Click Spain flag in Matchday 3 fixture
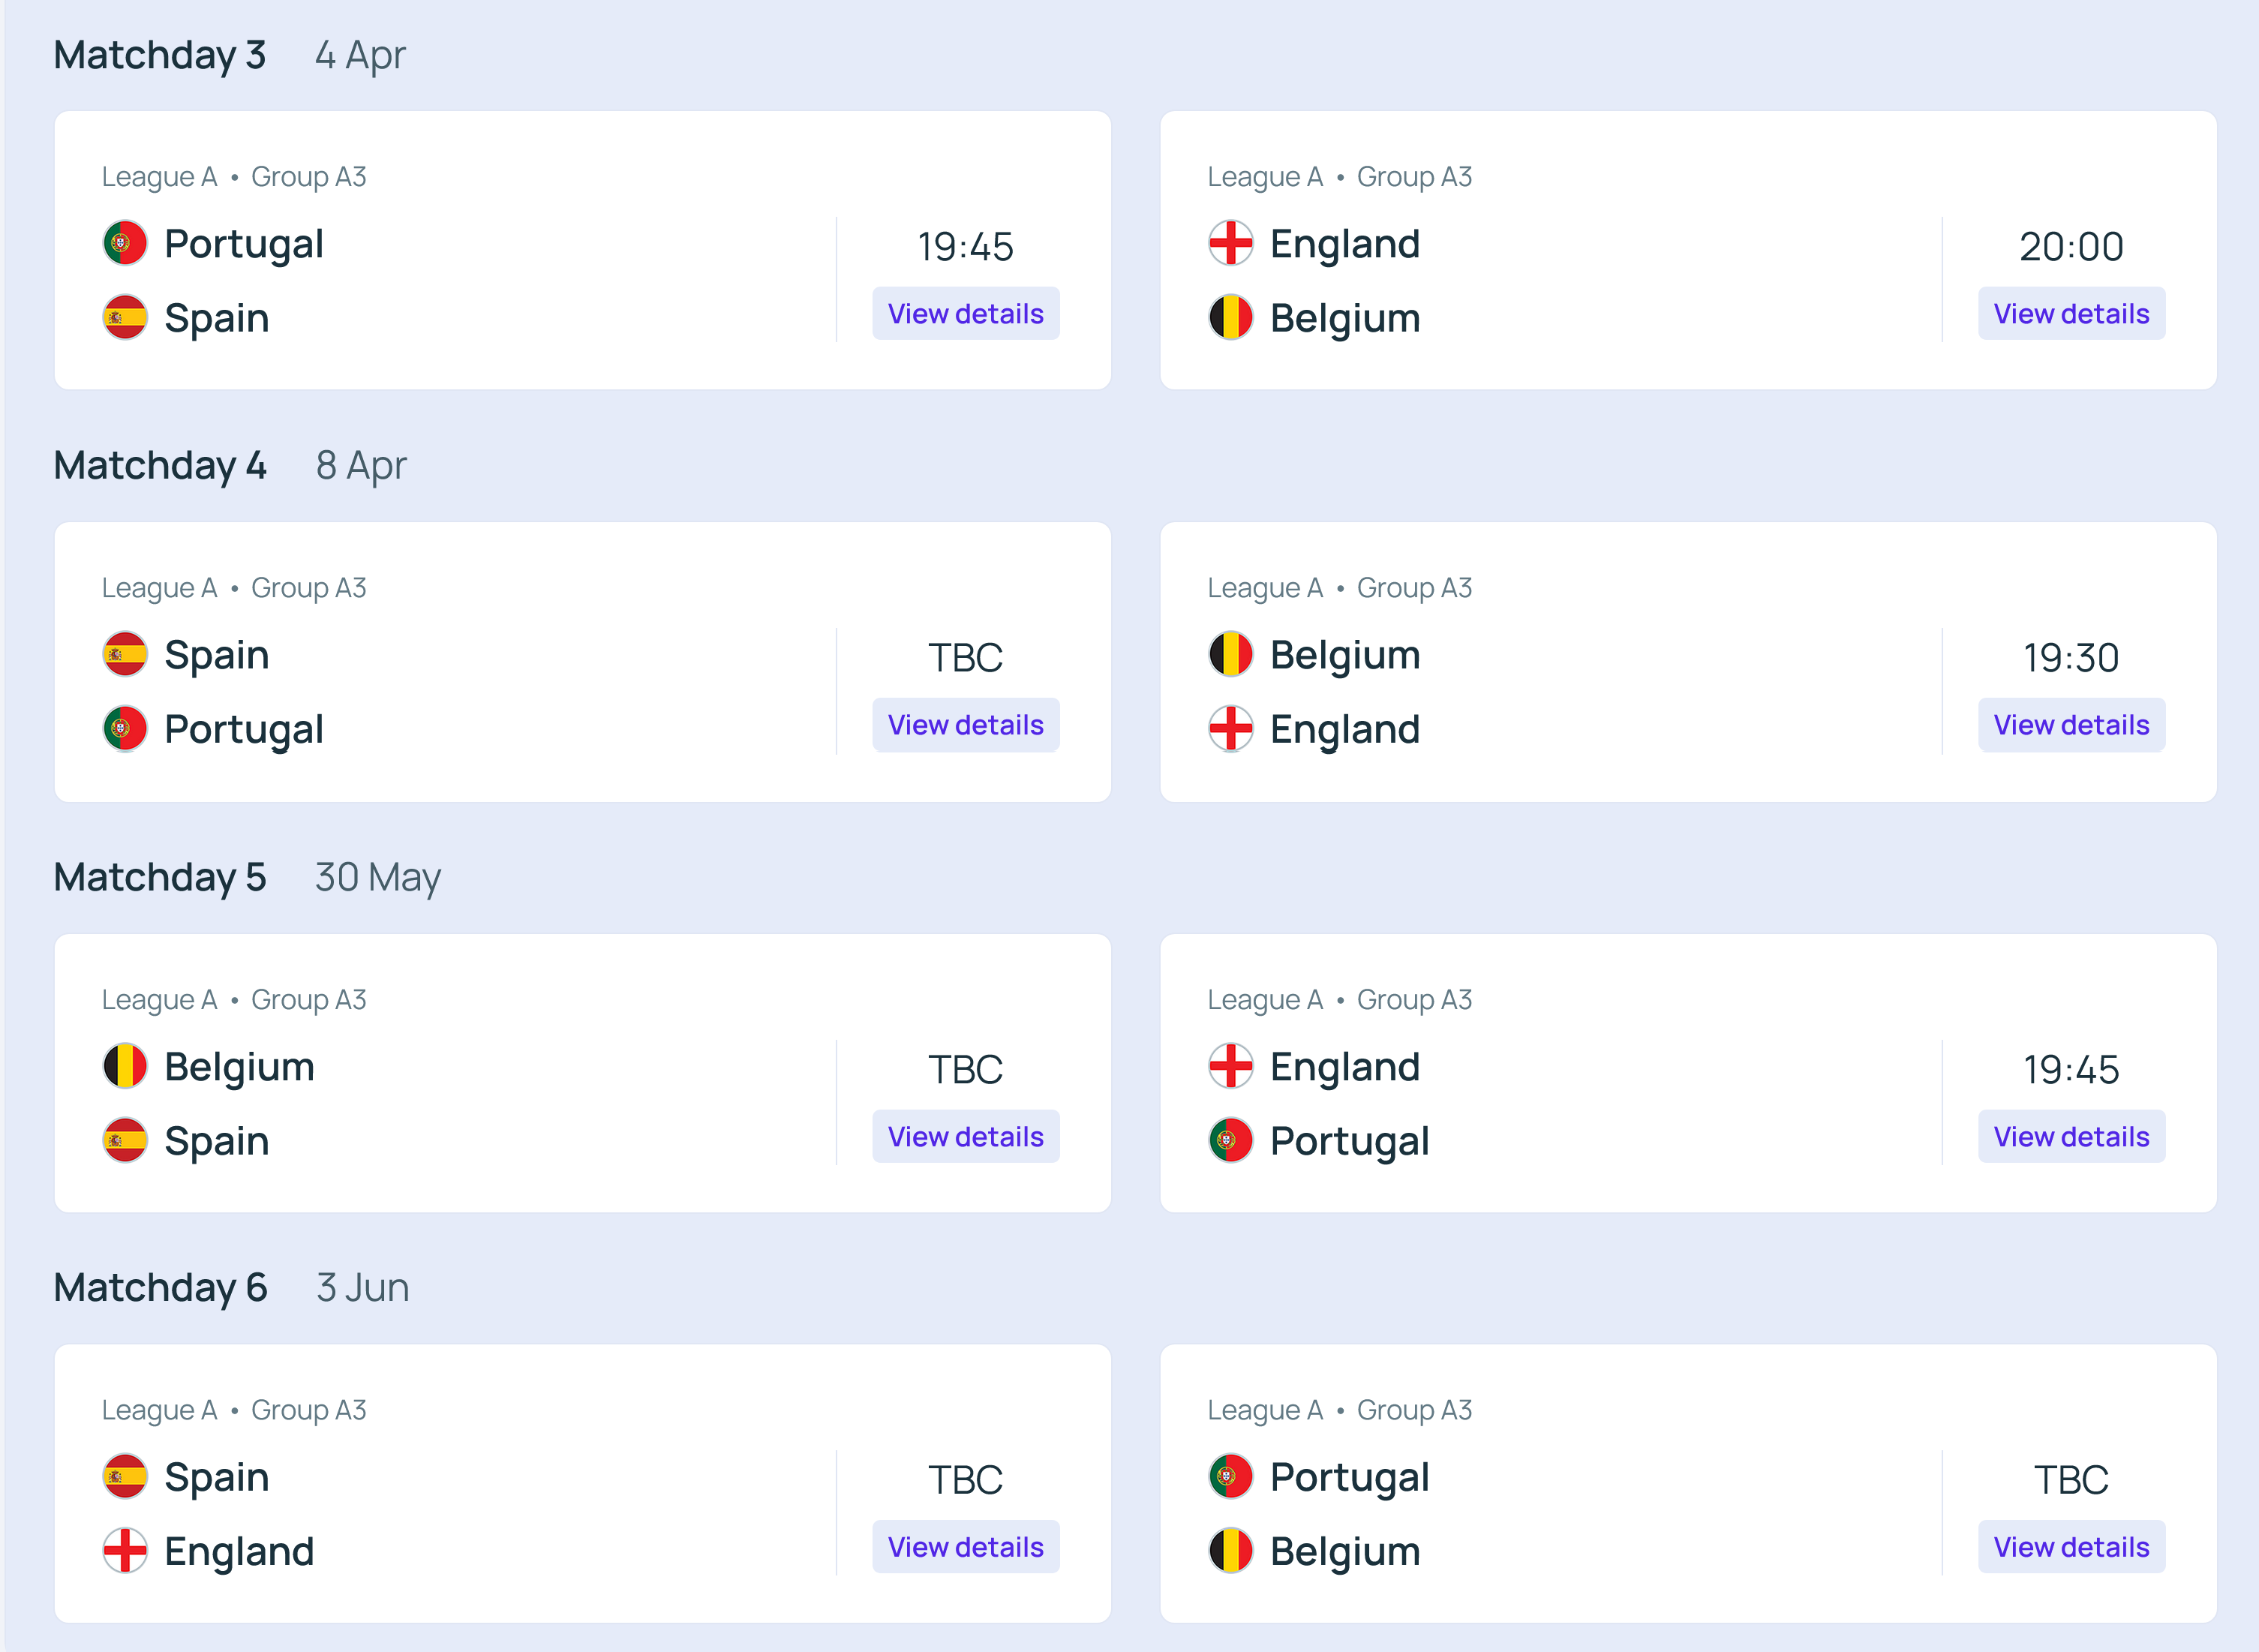Screen dimensions: 2259x1652 coord(125,317)
